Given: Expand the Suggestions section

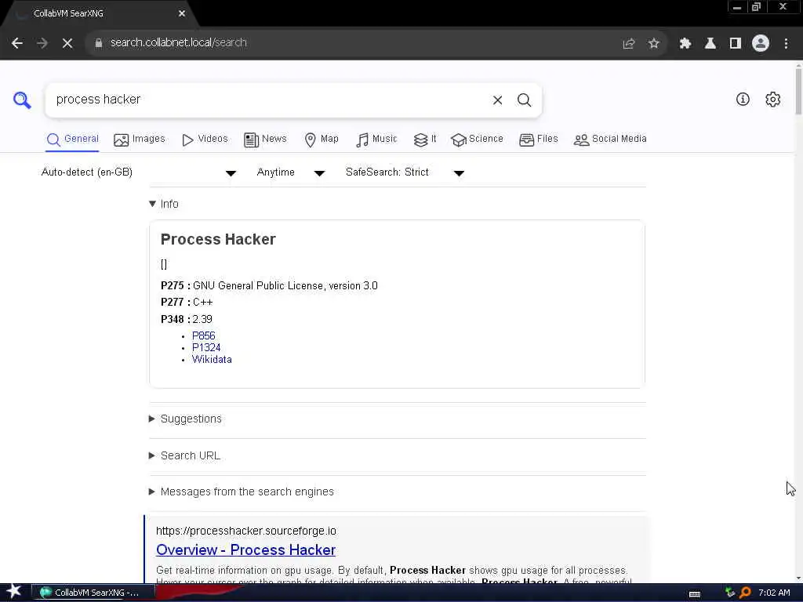Looking at the screenshot, I should 185,419.
